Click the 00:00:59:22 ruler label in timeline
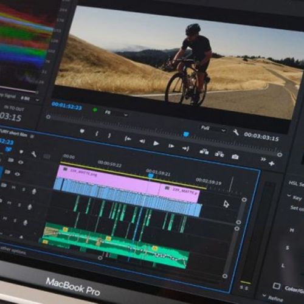304x304 pixels. pos(109,164)
